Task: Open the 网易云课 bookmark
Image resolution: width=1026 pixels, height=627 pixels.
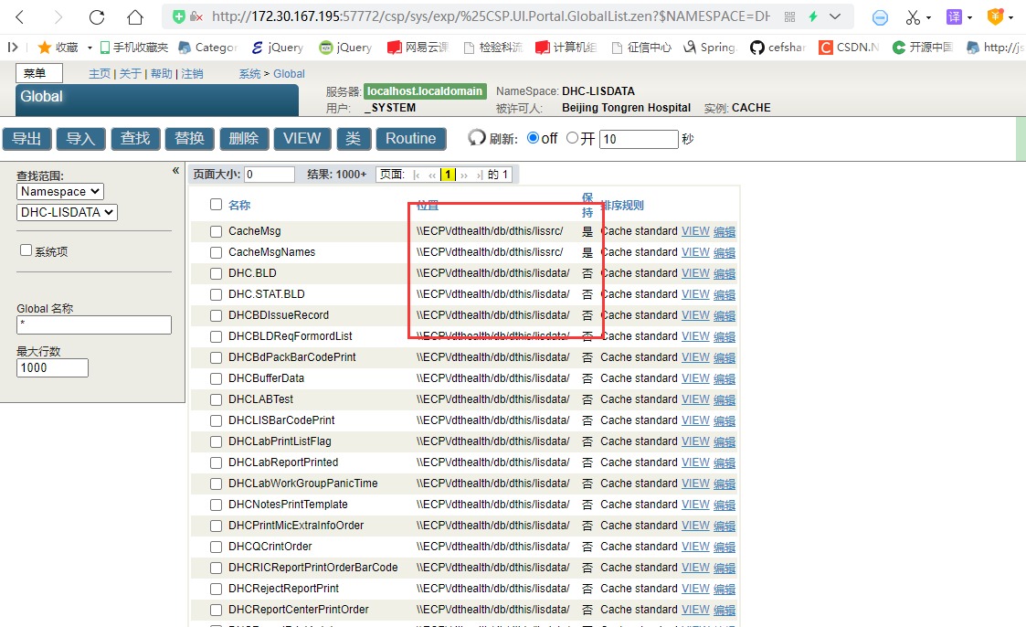Action: pyautogui.click(x=418, y=48)
